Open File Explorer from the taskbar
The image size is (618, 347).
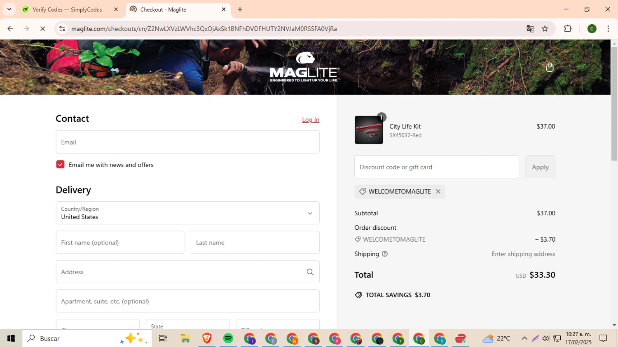185,339
